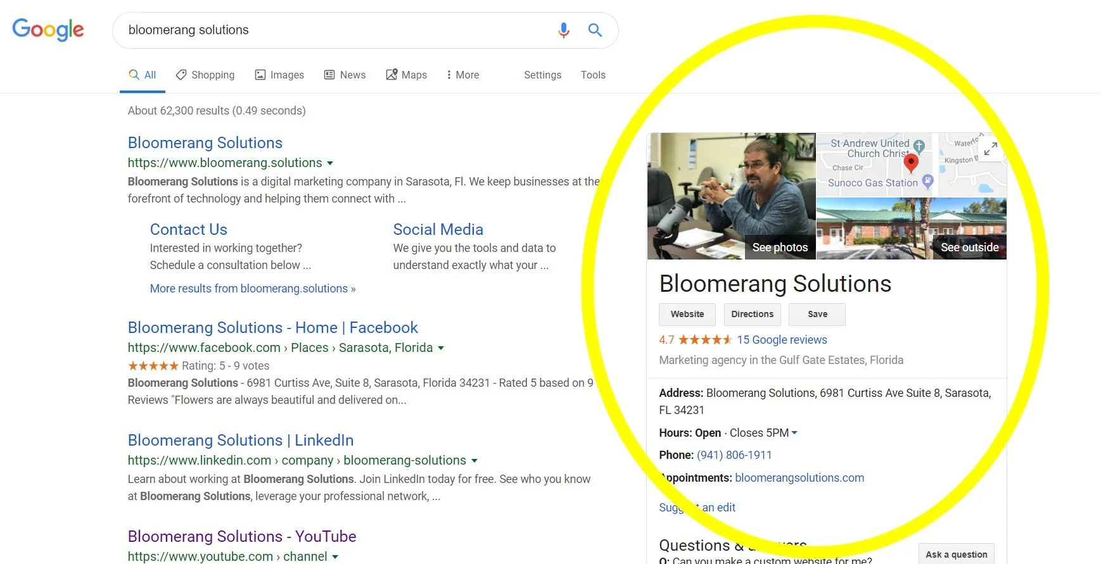
Task: Click the Website button
Action: click(687, 314)
